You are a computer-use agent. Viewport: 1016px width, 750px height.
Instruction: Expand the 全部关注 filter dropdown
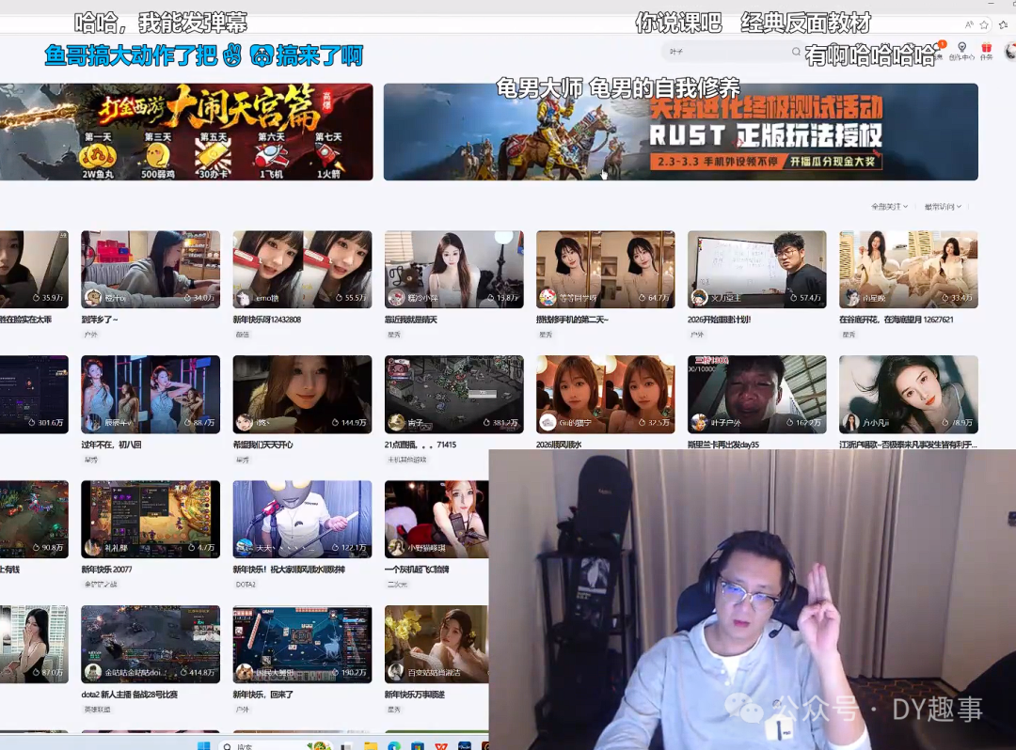click(x=889, y=207)
